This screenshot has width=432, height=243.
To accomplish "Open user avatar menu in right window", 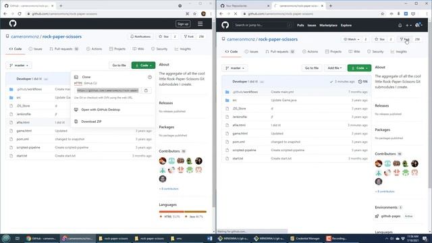I will [418, 25].
